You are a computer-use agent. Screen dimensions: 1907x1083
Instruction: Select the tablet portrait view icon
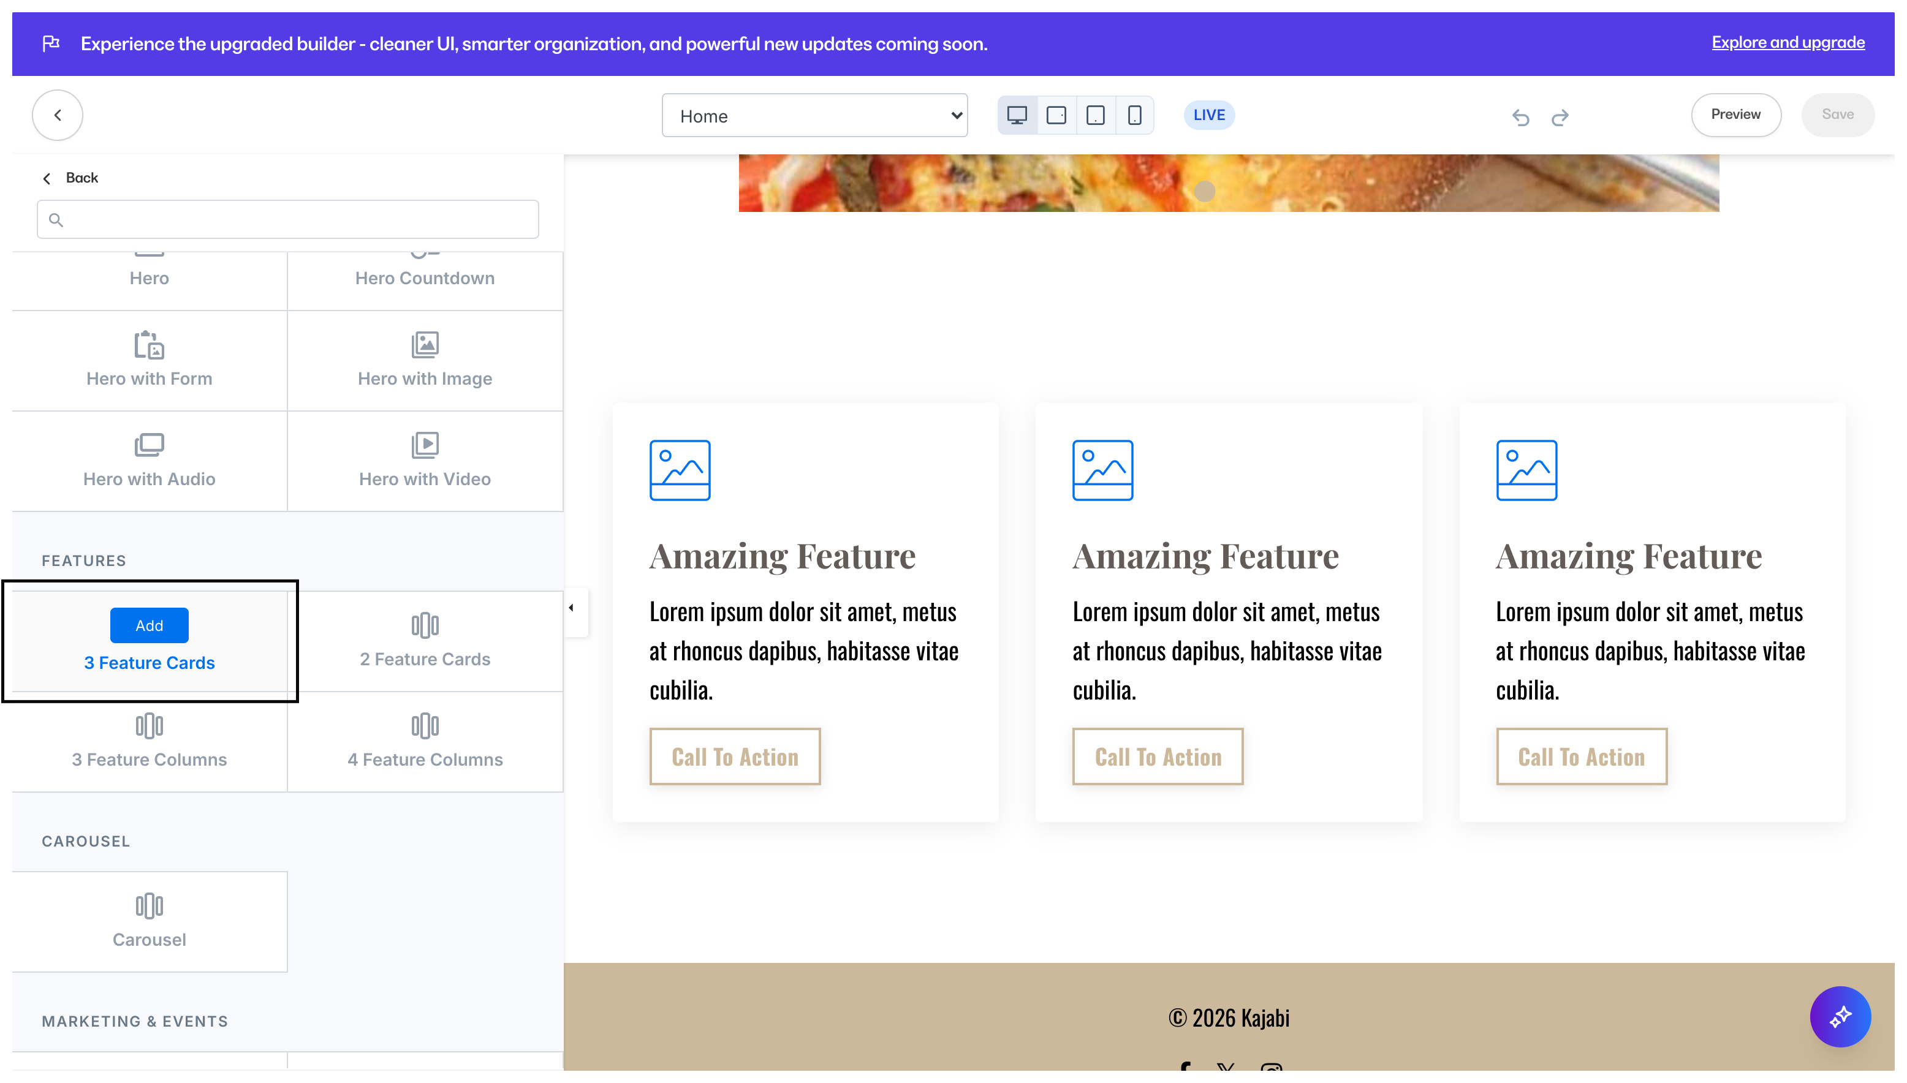(1095, 115)
